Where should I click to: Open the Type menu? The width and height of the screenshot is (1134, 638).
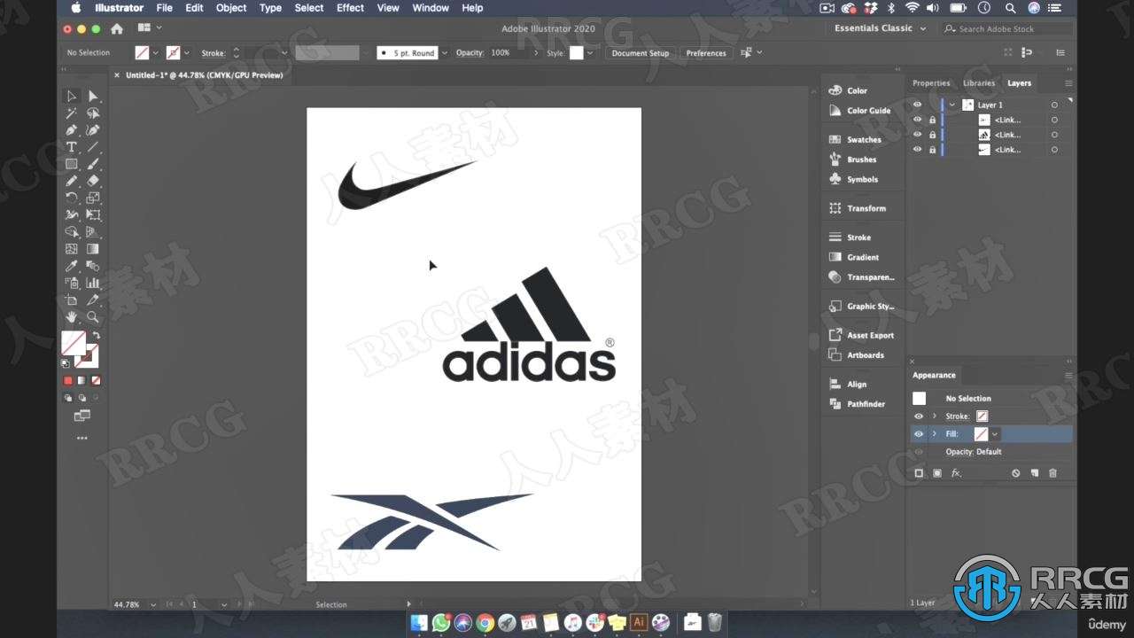(270, 8)
